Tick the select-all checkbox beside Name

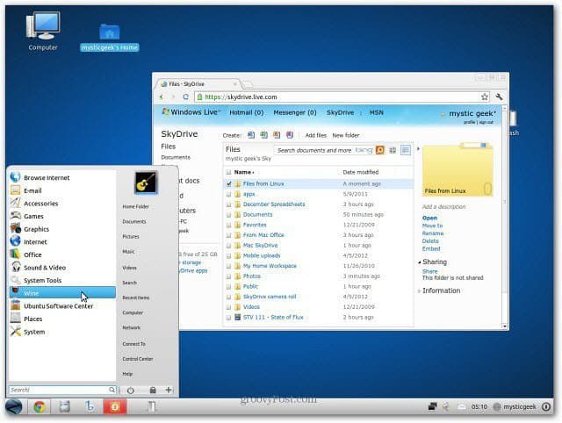(x=228, y=172)
